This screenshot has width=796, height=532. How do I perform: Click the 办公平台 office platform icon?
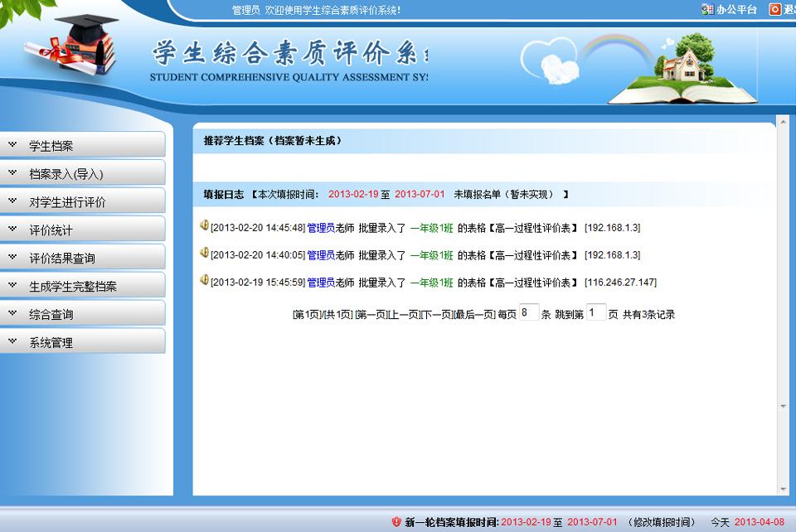[706, 10]
